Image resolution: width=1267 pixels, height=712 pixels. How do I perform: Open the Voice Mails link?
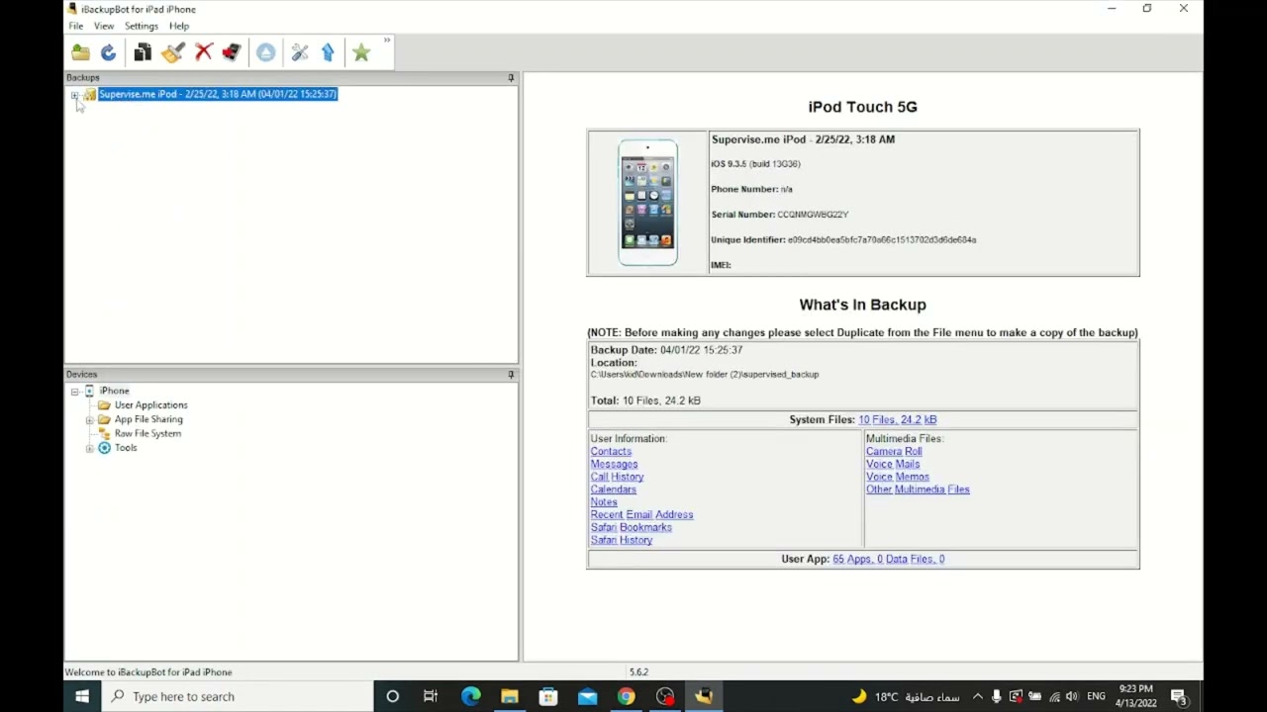[893, 464]
